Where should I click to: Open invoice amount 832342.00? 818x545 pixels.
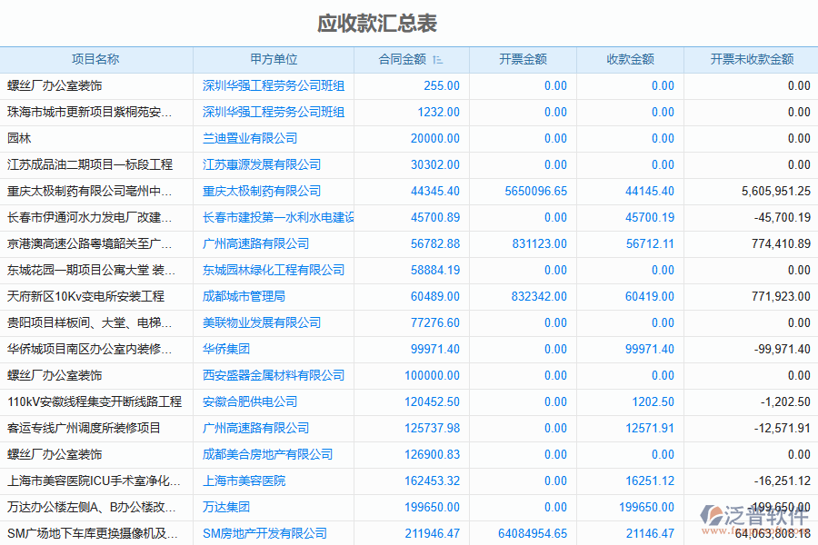click(x=539, y=296)
